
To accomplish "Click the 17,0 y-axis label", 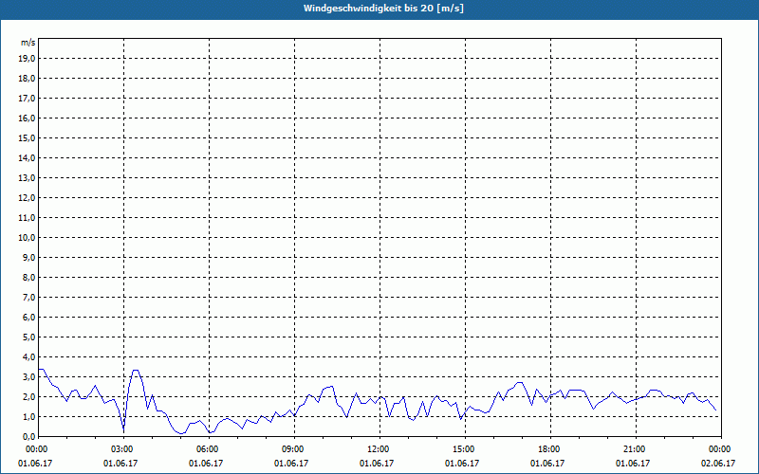I will 28,99.
